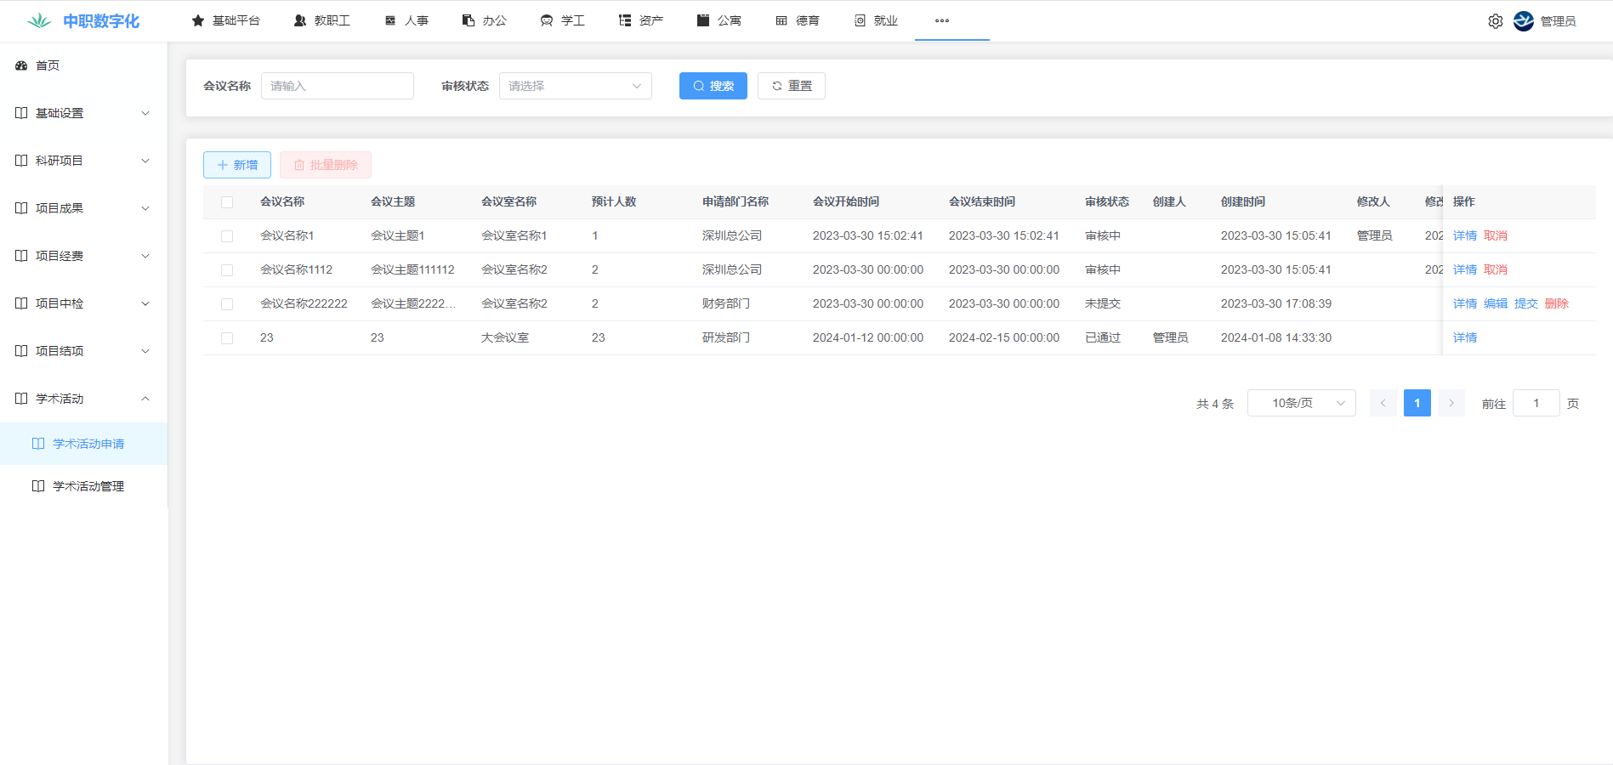Click the 公寓 building icon

coord(703,20)
